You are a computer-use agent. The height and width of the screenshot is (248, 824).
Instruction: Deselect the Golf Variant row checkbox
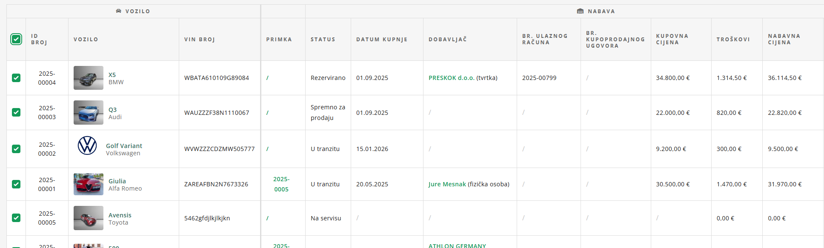coord(16,149)
